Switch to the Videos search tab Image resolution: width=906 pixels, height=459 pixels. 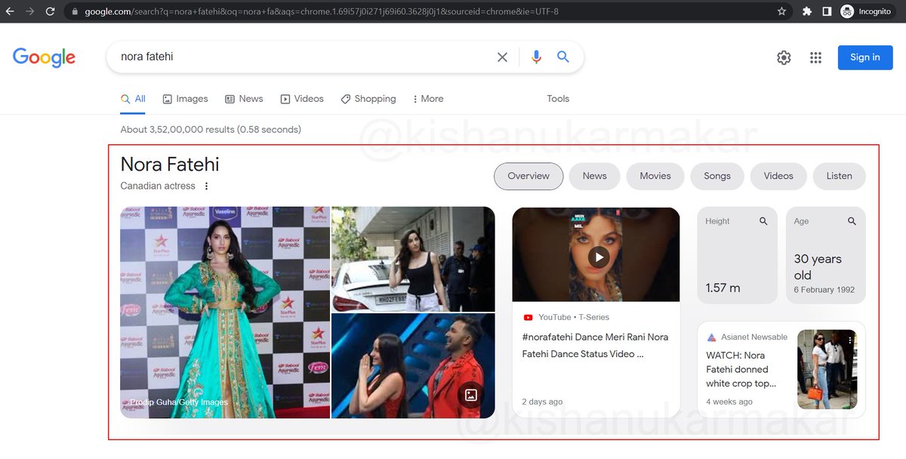pos(302,99)
